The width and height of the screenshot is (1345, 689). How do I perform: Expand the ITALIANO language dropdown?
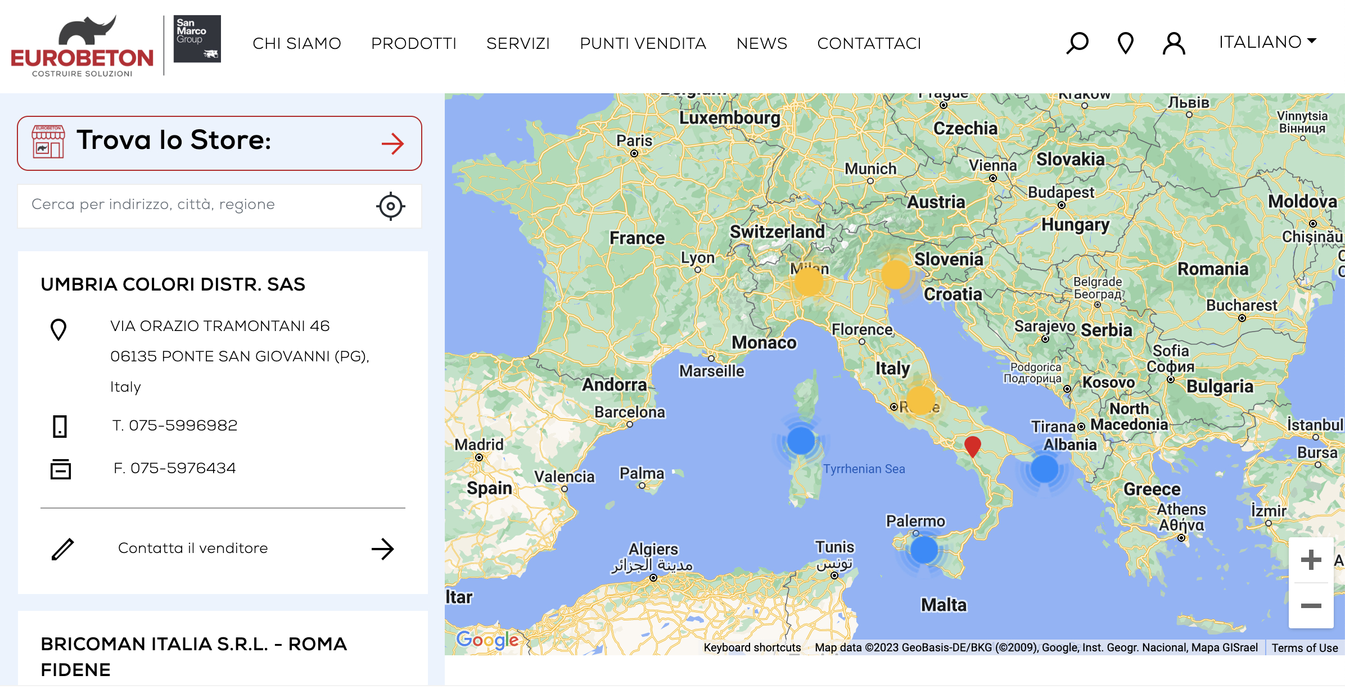click(1267, 42)
